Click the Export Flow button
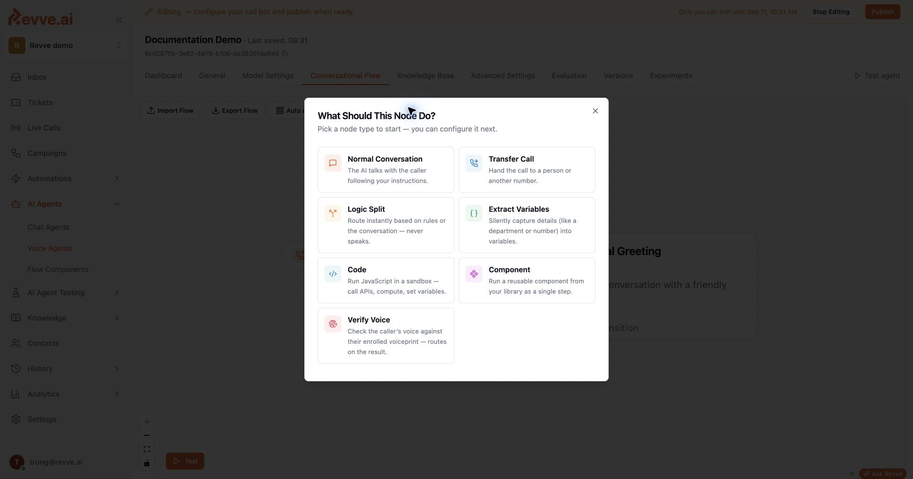The image size is (913, 479). 235,110
